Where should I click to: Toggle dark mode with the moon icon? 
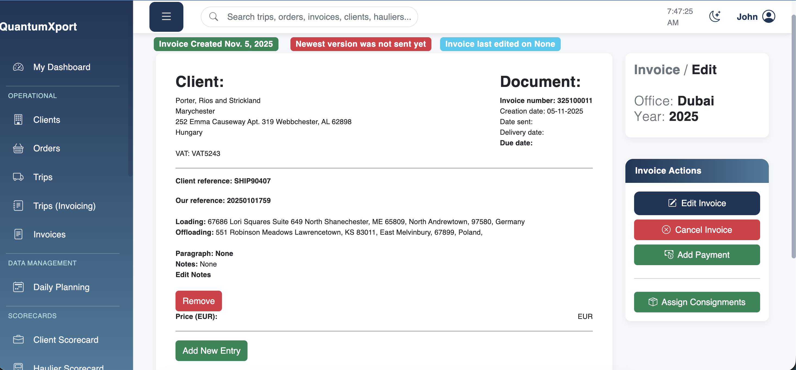click(715, 16)
